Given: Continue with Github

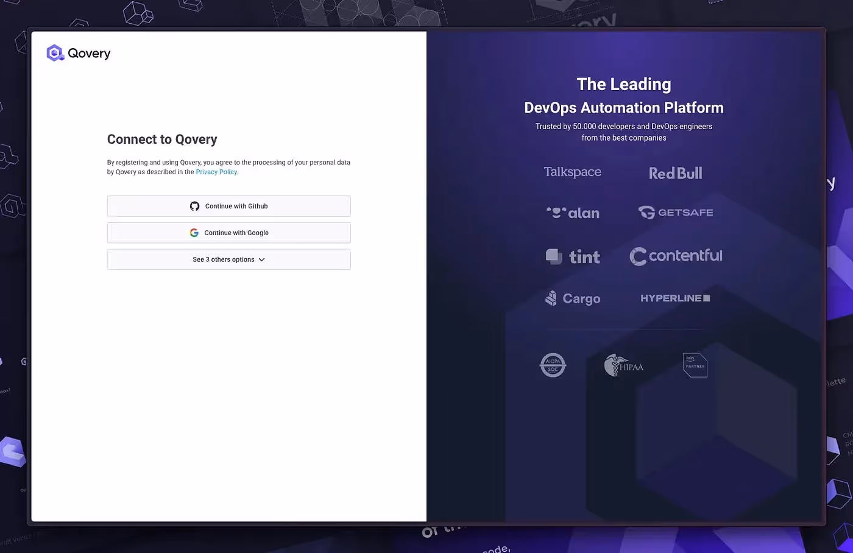Looking at the screenshot, I should pyautogui.click(x=228, y=206).
